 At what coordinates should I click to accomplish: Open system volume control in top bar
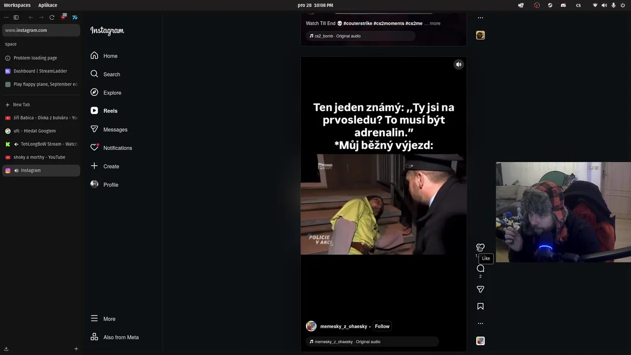pos(604,5)
